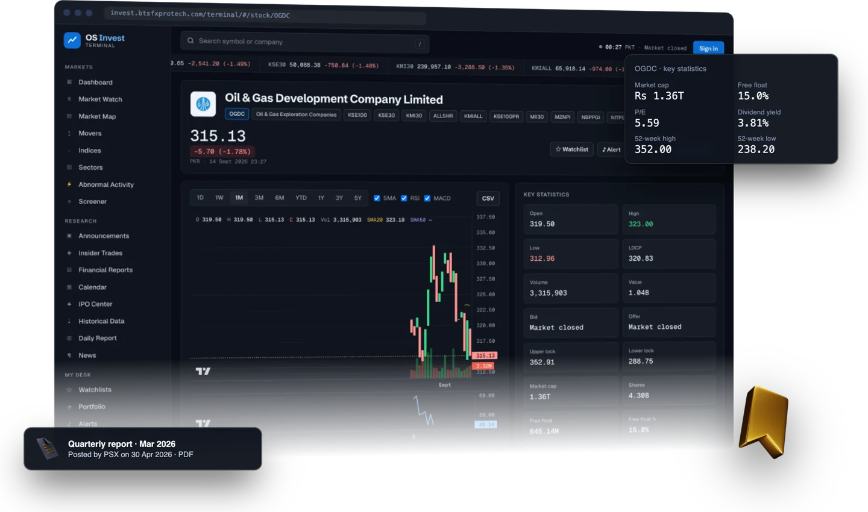Image resolution: width=868 pixels, height=512 pixels.
Task: Toggle the RSI indicator checkbox
Action: tap(404, 198)
